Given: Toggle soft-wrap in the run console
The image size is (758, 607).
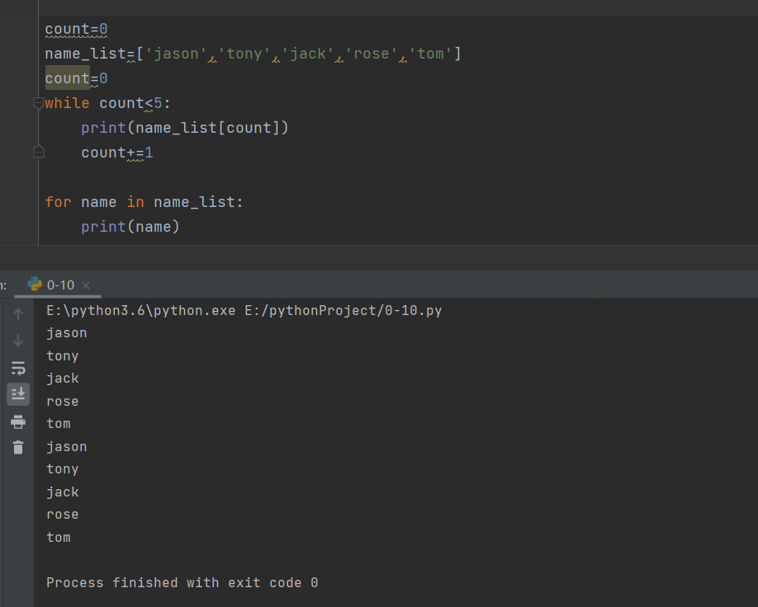Looking at the screenshot, I should (x=18, y=368).
